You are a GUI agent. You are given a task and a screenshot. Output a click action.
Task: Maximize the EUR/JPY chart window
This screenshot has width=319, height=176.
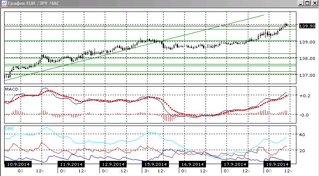[x=307, y=3]
